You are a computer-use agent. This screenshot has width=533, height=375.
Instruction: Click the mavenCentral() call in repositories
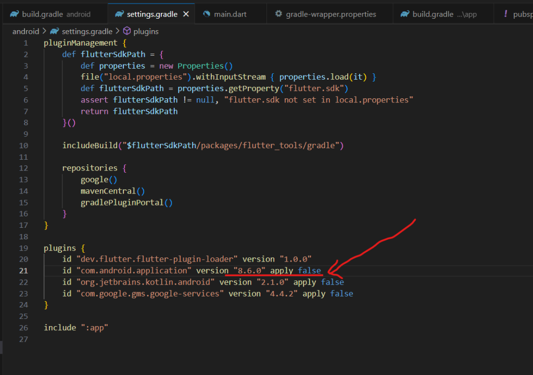point(112,191)
